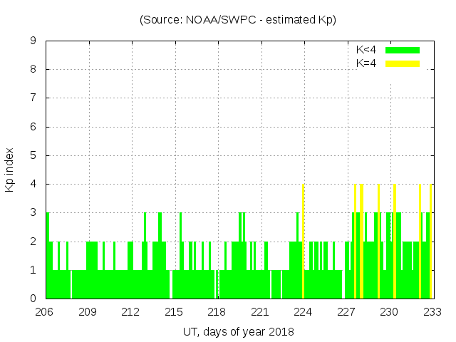Click the y-axis tick label 5
The height and width of the screenshot is (342, 456).
(33, 155)
